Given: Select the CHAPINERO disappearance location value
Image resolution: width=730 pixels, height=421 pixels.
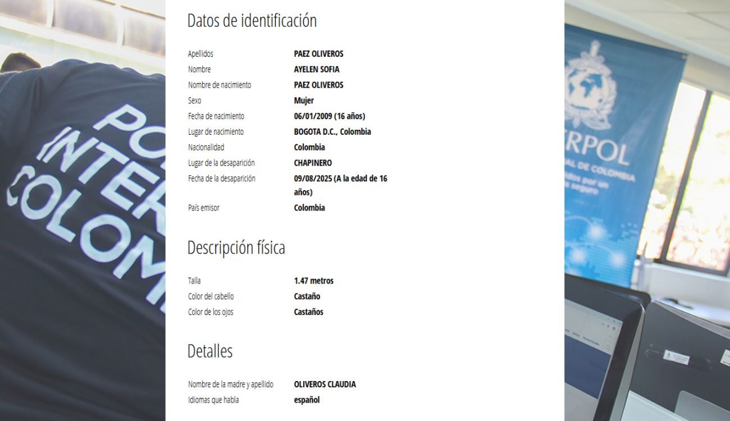Looking at the screenshot, I should 313,162.
